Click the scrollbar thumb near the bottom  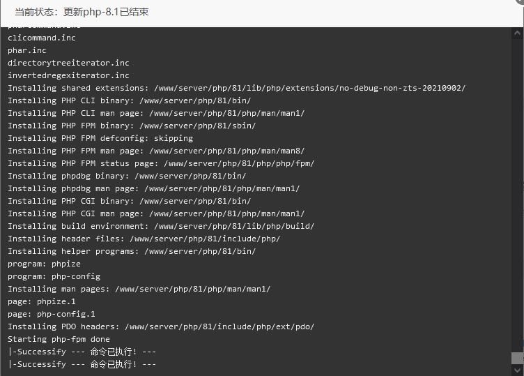[x=517, y=358]
